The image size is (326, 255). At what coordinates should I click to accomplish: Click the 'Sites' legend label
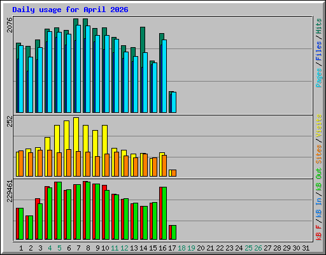tap(318, 154)
